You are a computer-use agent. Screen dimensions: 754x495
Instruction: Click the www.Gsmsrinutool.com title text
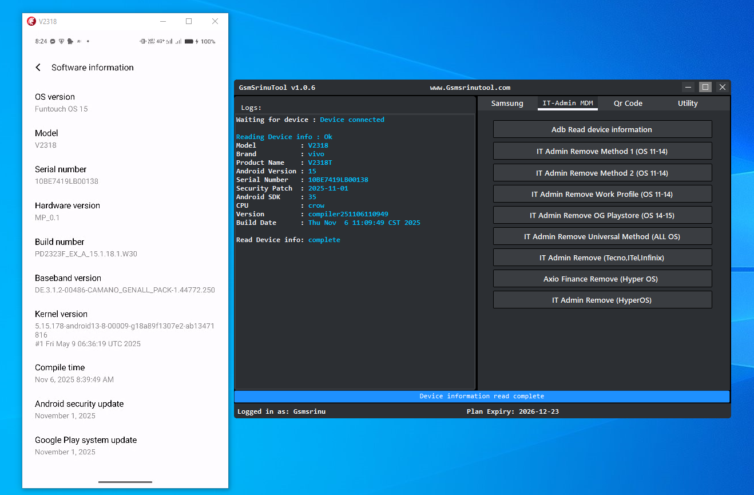[470, 88]
